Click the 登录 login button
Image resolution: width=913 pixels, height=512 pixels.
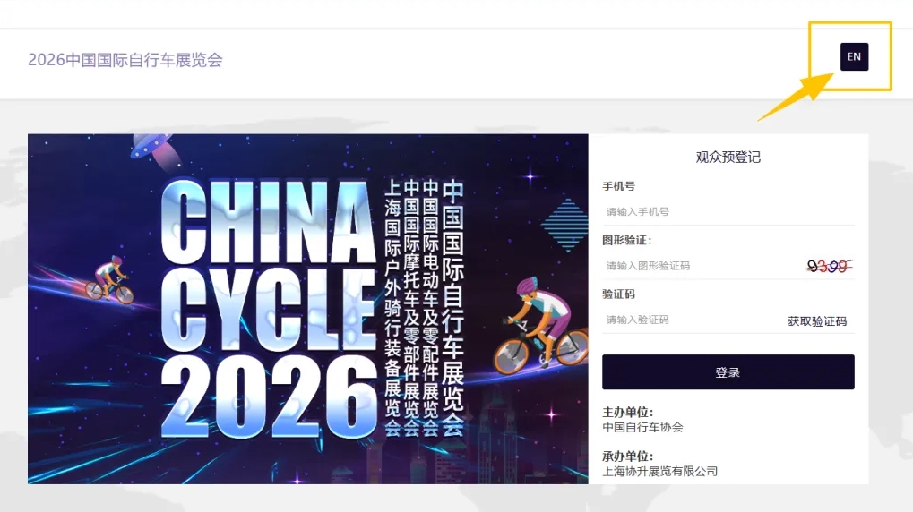pos(728,371)
